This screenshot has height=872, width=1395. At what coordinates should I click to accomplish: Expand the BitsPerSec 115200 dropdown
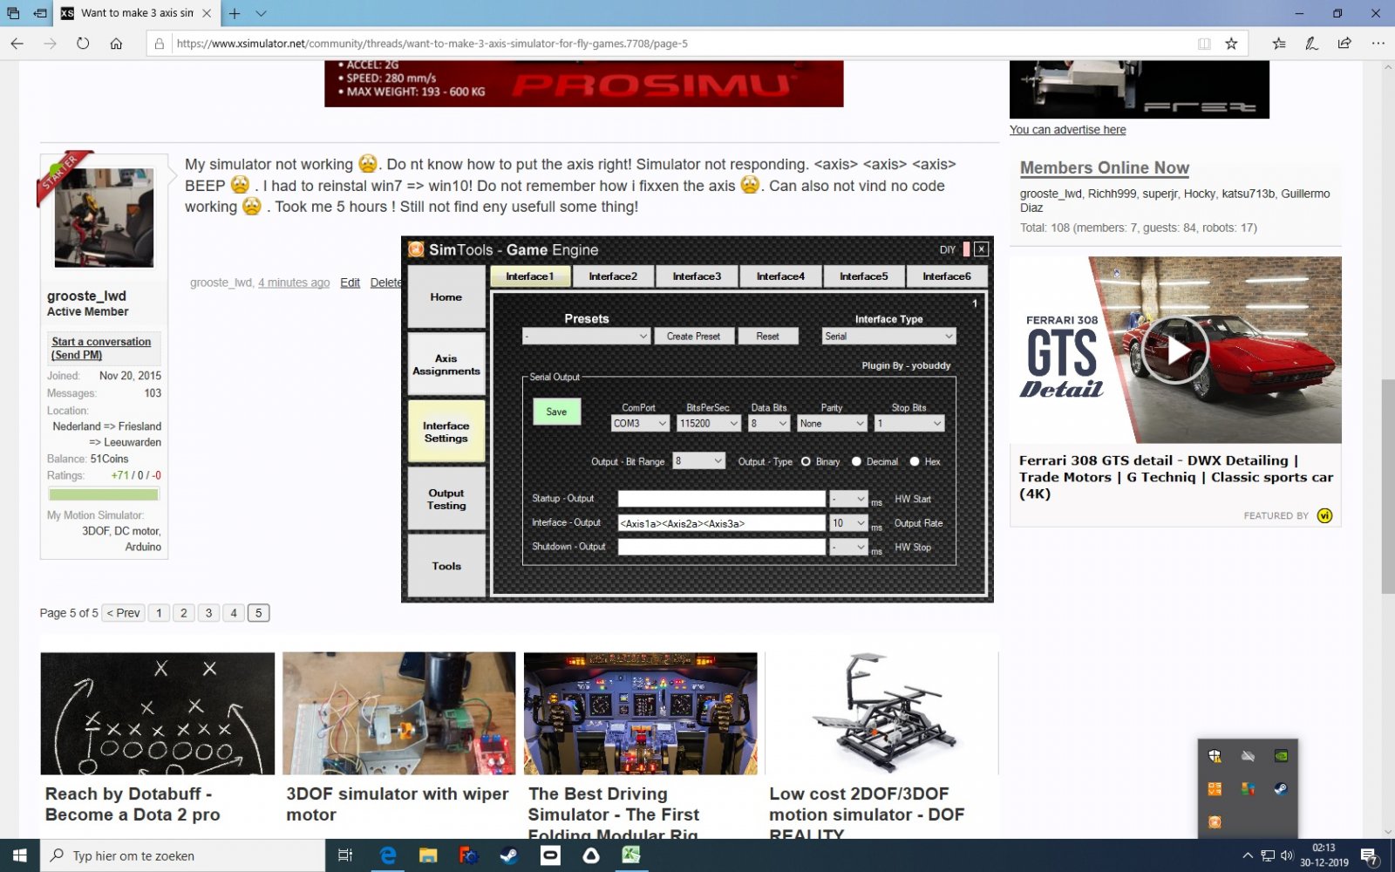tap(709, 424)
